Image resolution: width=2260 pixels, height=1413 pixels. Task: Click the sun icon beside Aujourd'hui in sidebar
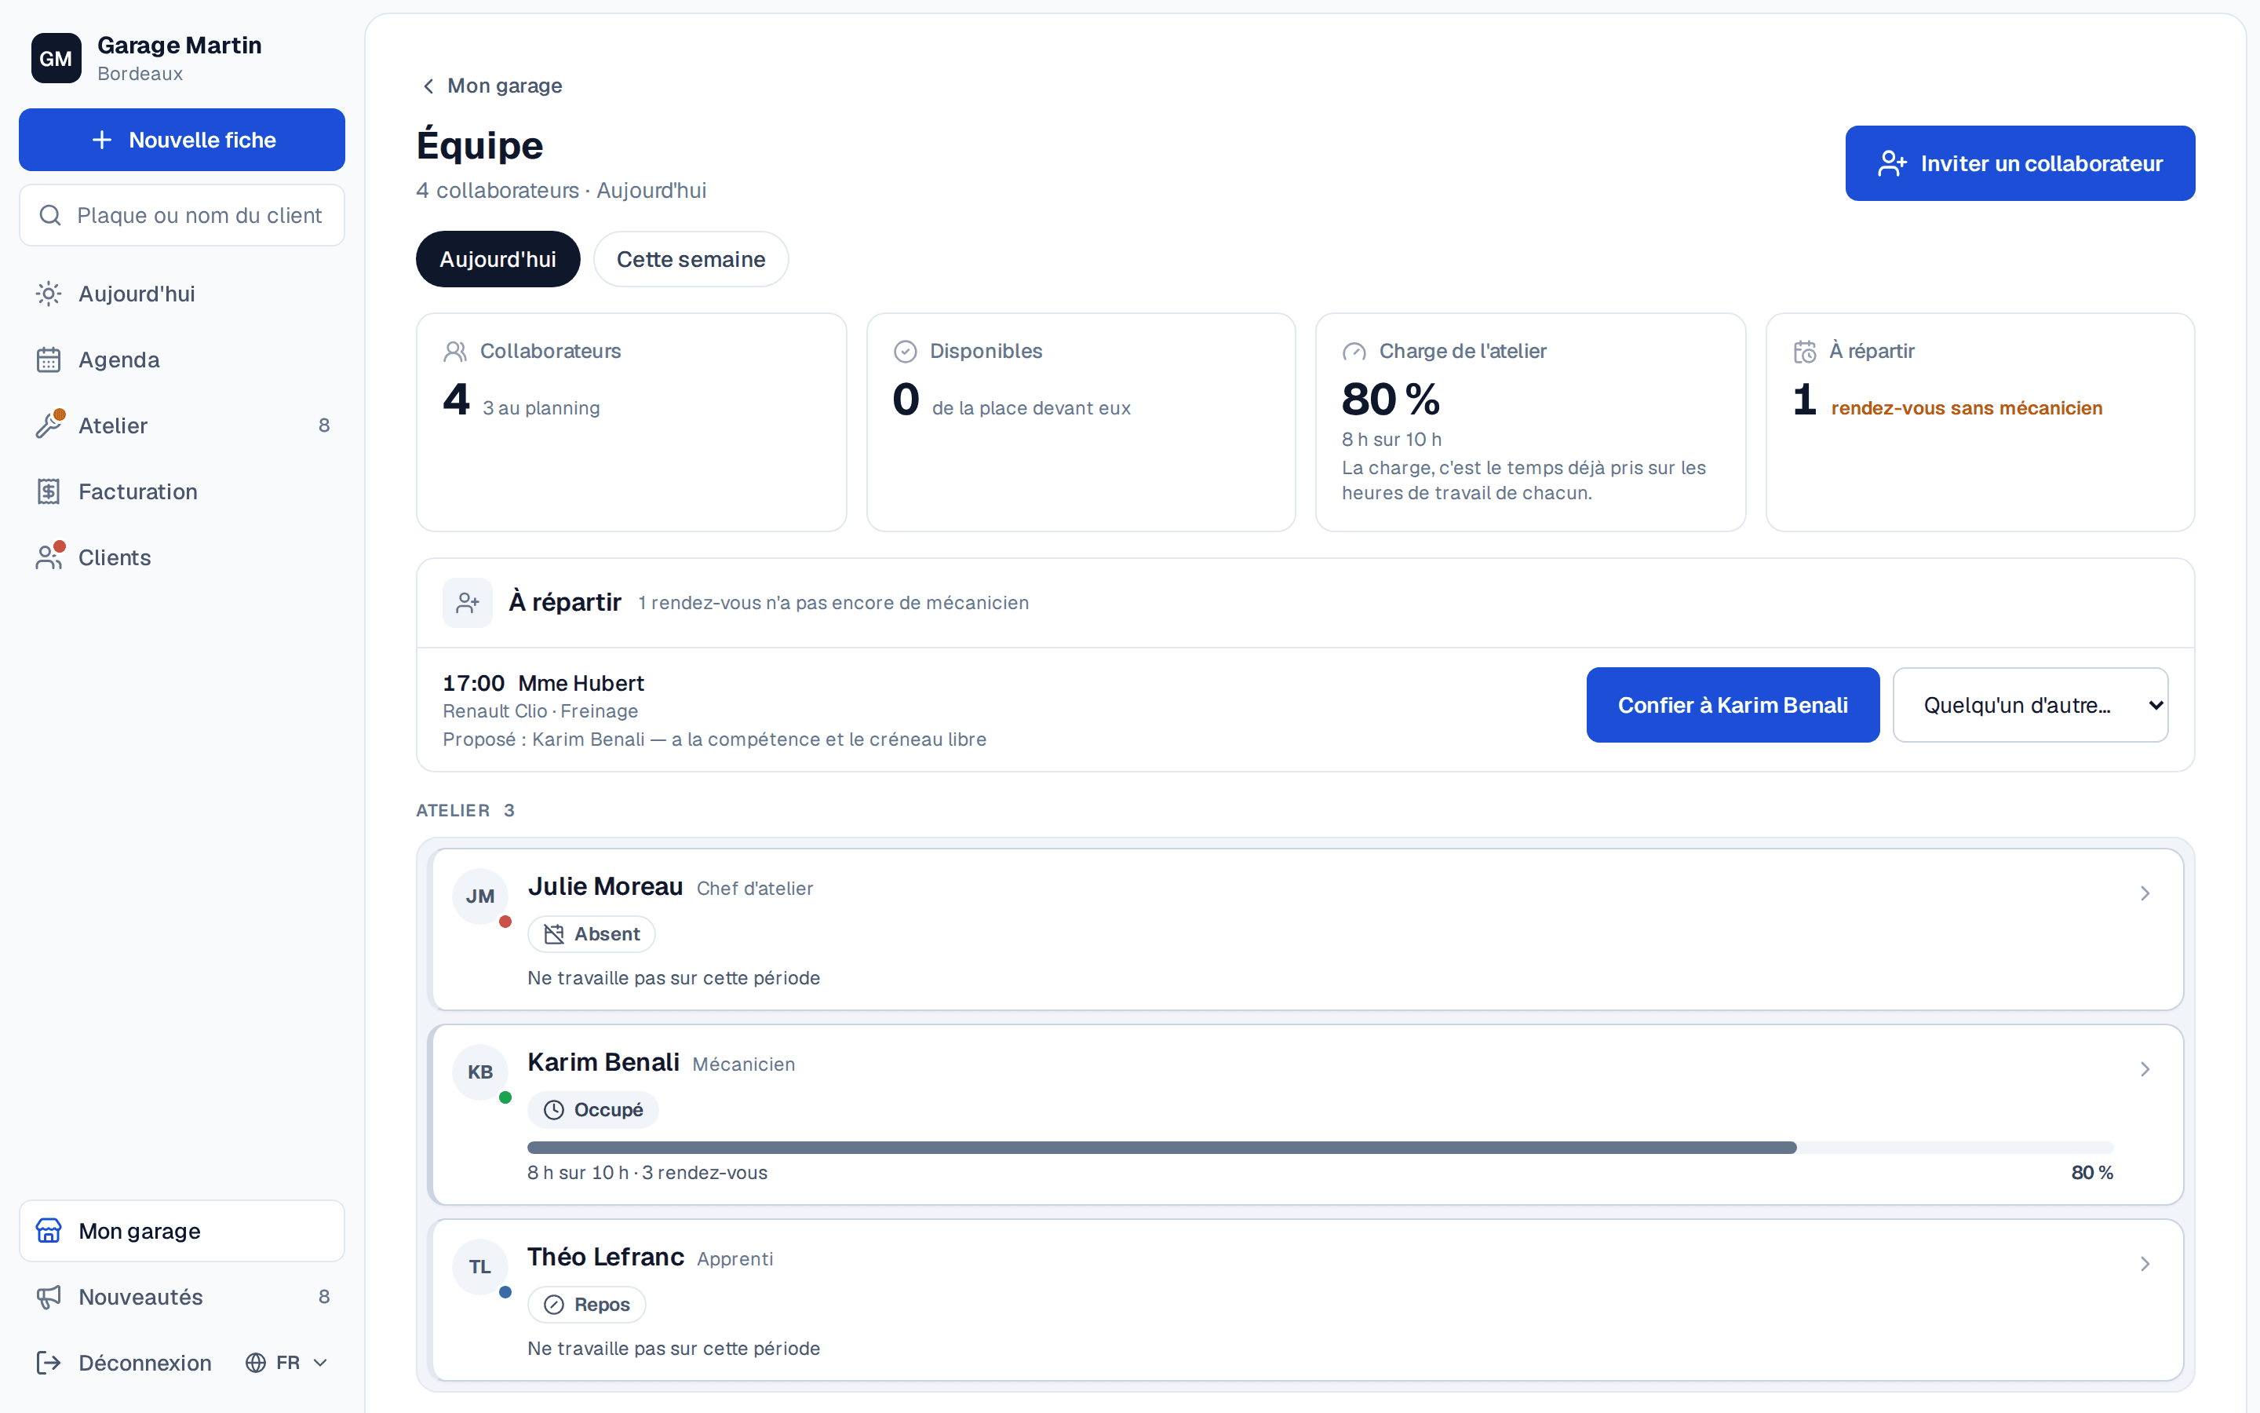tap(49, 294)
